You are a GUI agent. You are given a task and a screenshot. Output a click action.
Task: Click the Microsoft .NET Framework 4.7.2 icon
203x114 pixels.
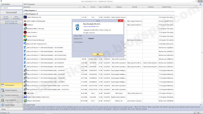pos(25,44)
